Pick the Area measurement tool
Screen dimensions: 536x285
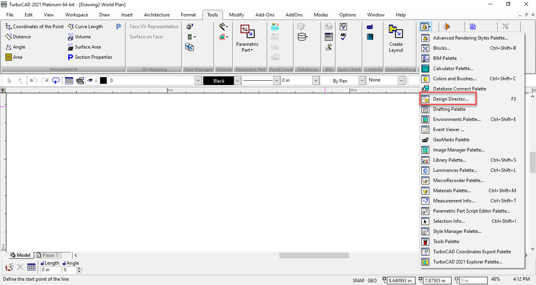[14, 57]
